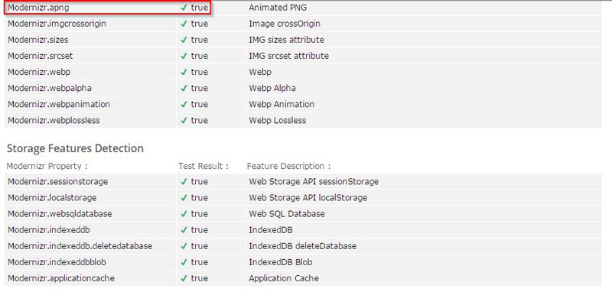Click Modernizr.localstorage property name
This screenshot has width=612, height=295.
tap(52, 198)
